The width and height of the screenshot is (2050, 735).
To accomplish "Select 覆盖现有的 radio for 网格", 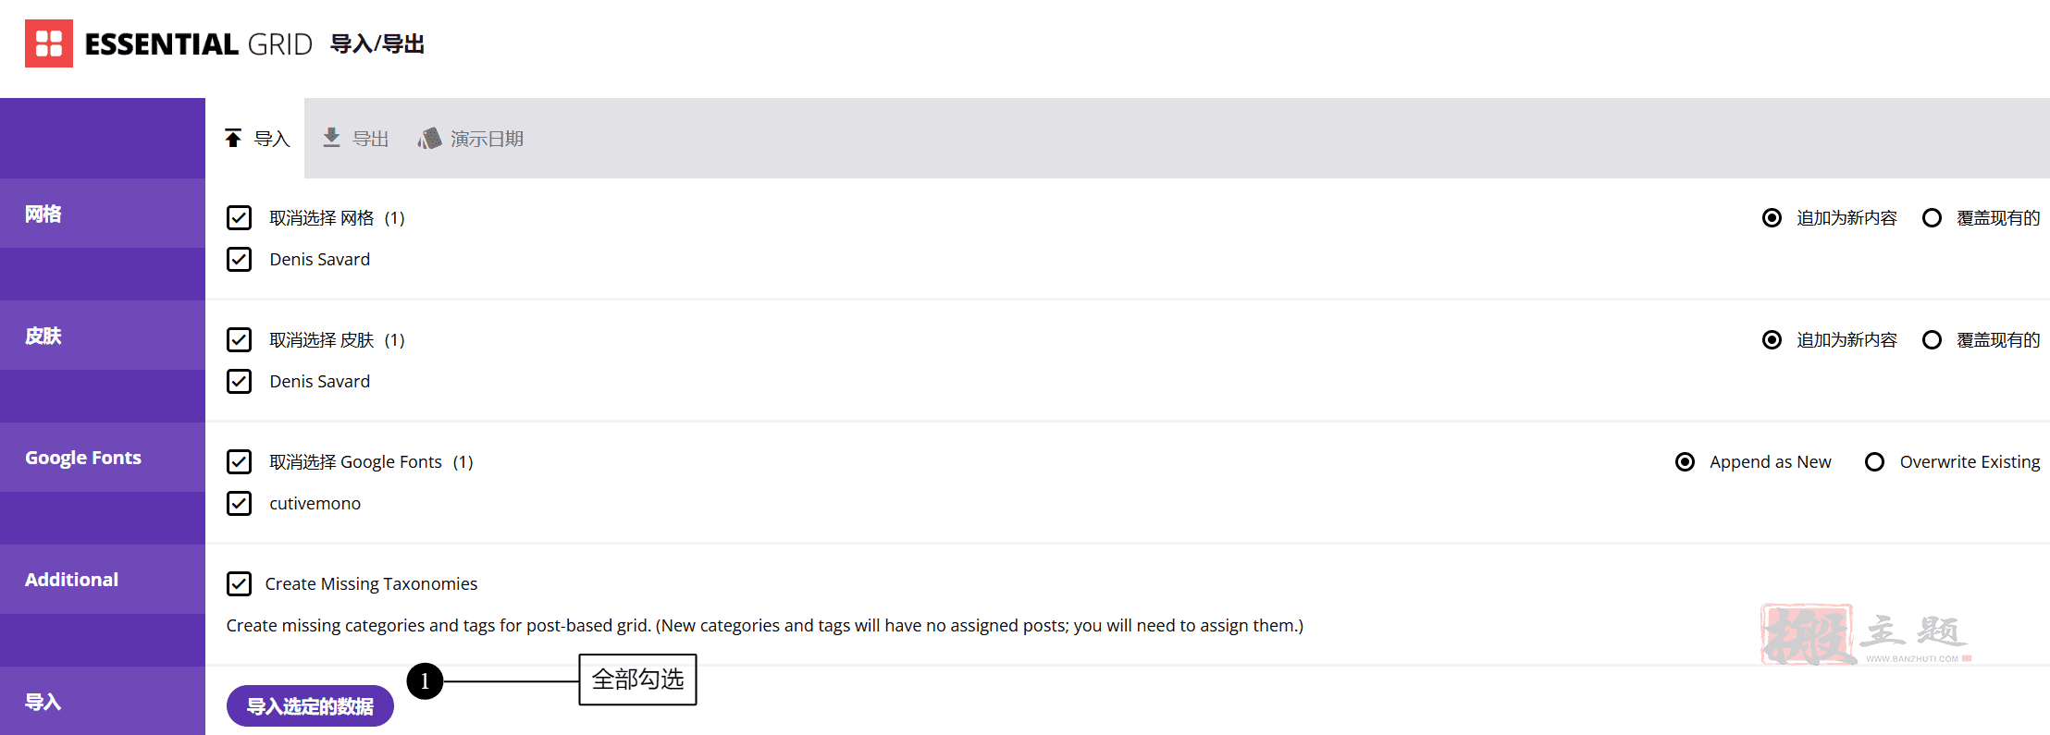I will point(1932,218).
